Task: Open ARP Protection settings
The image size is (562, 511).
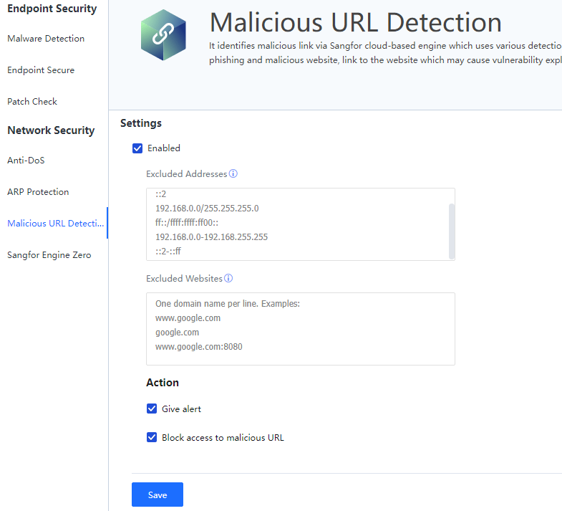Action: (x=38, y=192)
